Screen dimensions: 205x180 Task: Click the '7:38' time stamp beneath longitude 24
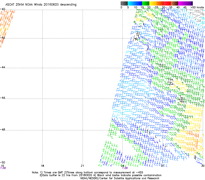[x=125, y=168]
